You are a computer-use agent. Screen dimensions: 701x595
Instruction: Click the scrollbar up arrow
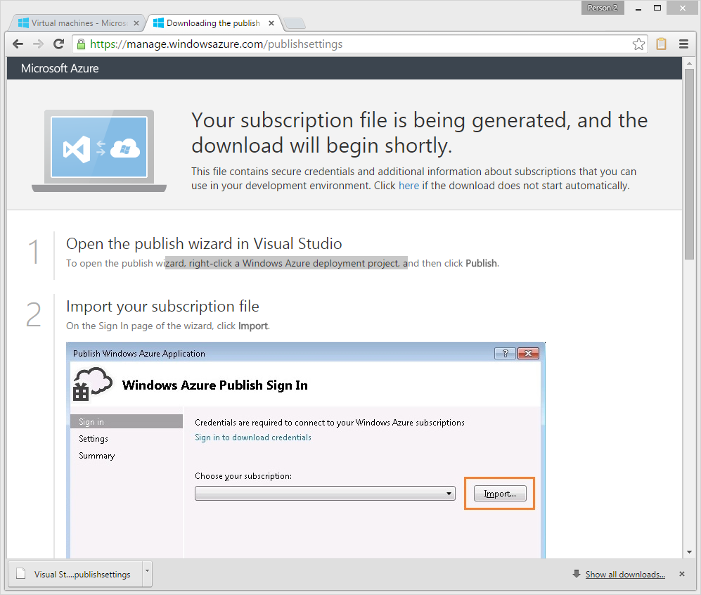[x=689, y=63]
